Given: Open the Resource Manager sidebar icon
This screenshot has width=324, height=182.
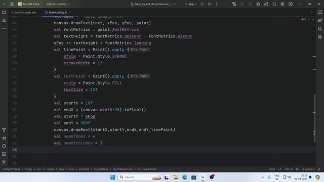Looking at the screenshot, I should click(4, 20).
